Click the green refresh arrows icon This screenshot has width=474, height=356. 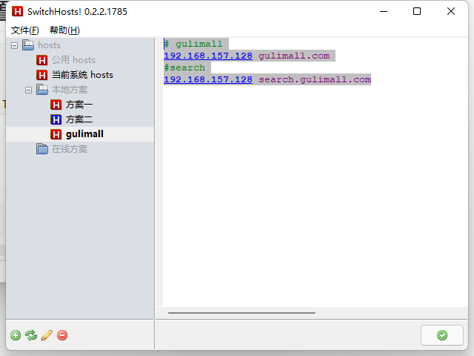tap(31, 335)
